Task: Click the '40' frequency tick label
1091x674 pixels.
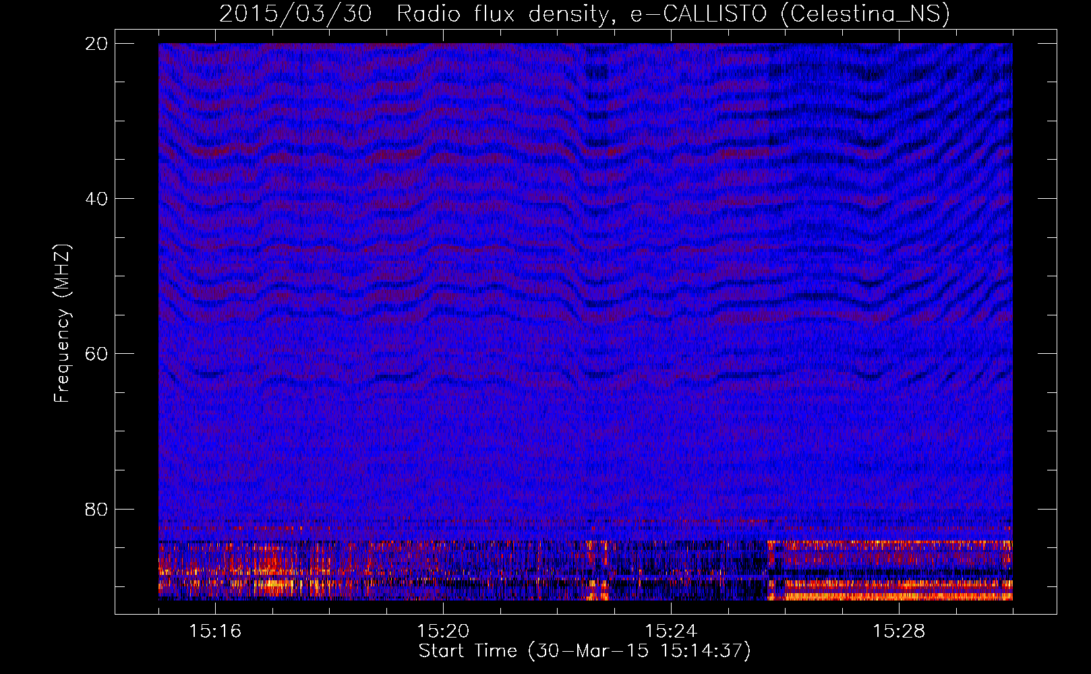Action: pos(96,199)
